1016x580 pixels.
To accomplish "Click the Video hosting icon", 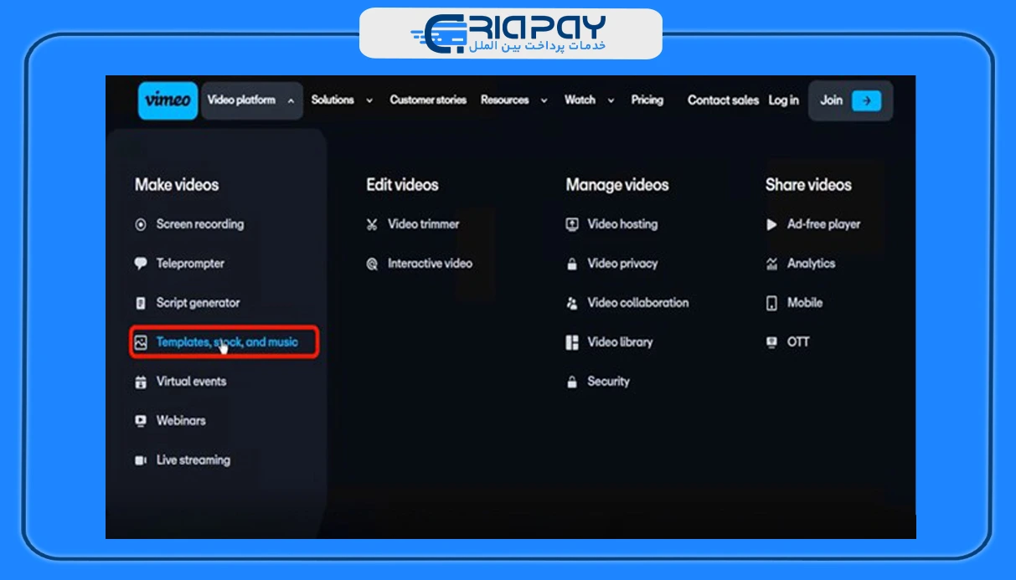I will (572, 224).
